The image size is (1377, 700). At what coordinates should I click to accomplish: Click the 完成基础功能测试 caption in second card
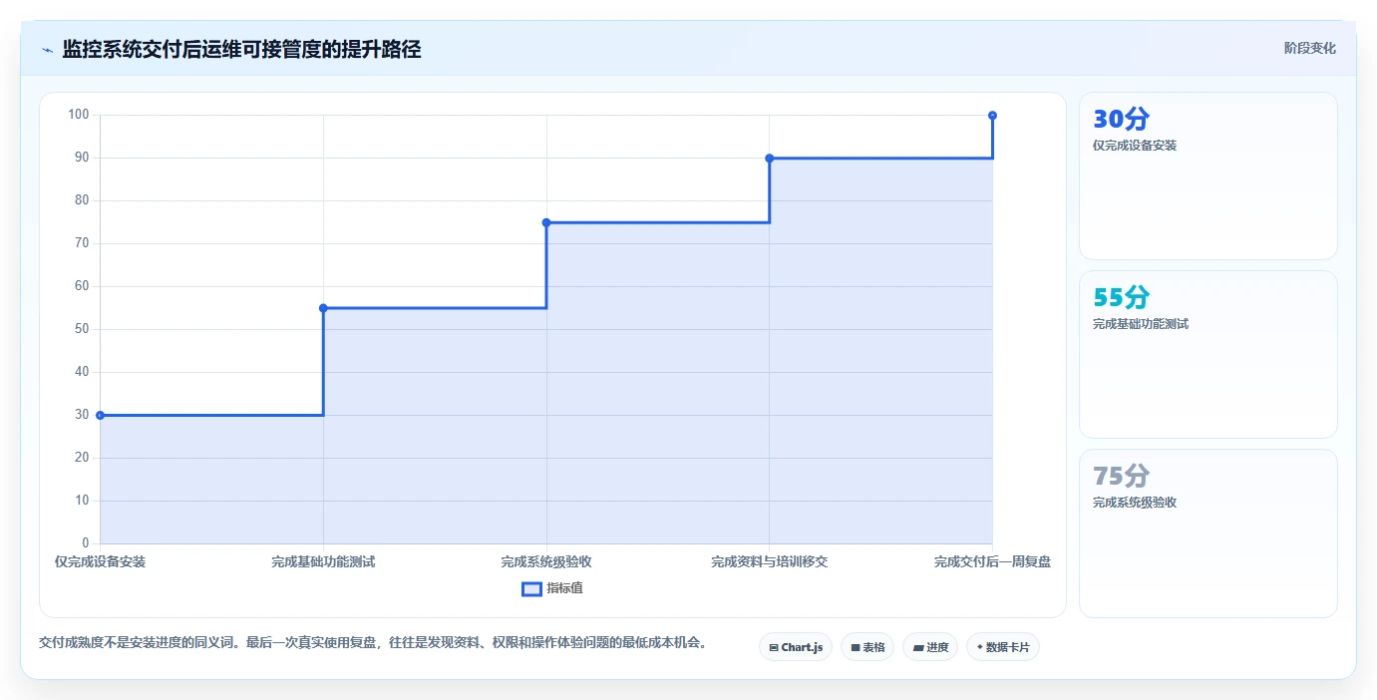pyautogui.click(x=1141, y=324)
